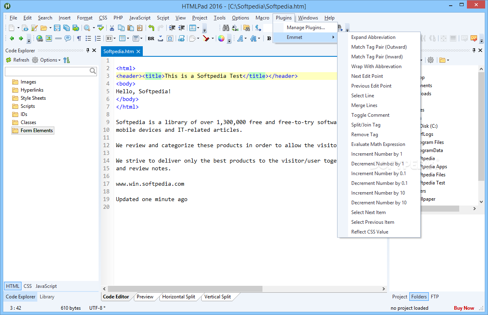488x315 pixels.
Task: Click the Open folder icon in the toolbar
Action: [43, 28]
